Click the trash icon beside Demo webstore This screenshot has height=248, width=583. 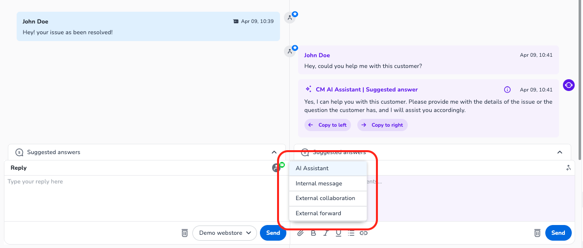(185, 233)
